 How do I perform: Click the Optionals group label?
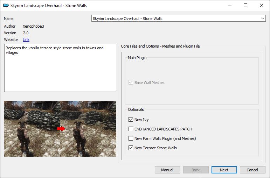[x=136, y=109]
